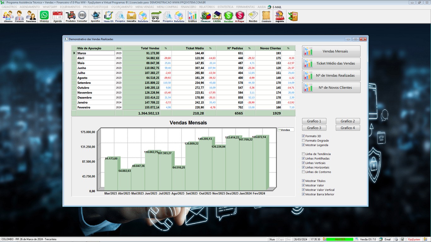Switch to Grafico 4

coord(348,128)
